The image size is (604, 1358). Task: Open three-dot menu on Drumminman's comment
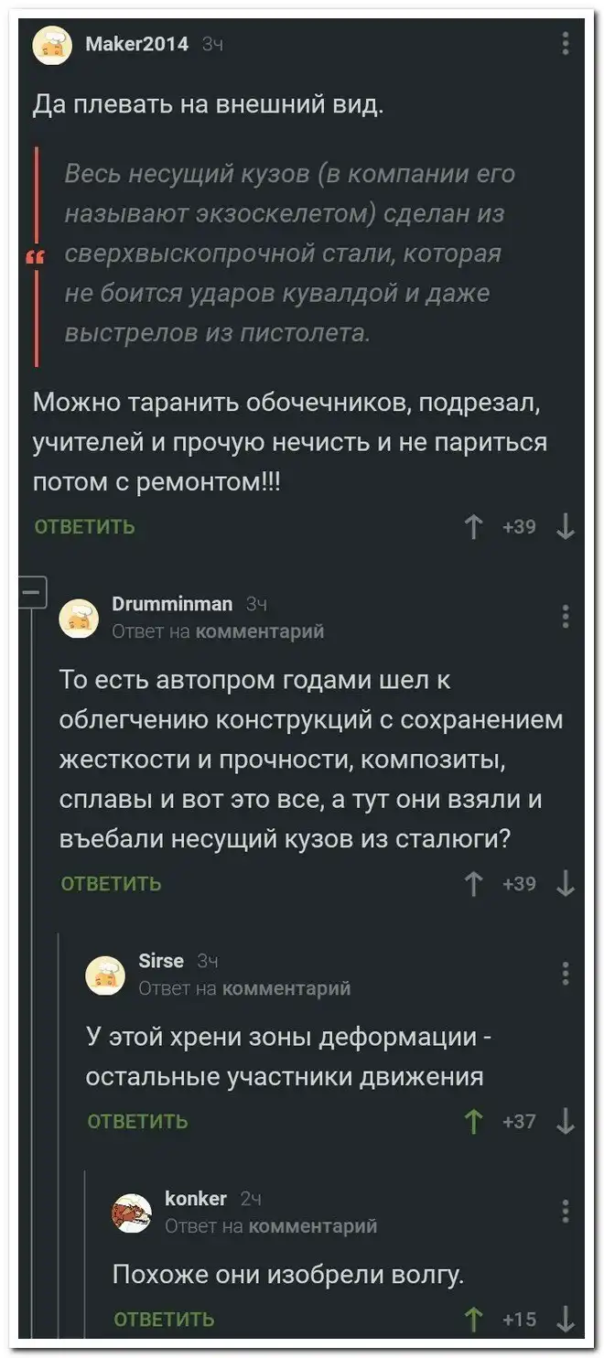[x=566, y=617]
